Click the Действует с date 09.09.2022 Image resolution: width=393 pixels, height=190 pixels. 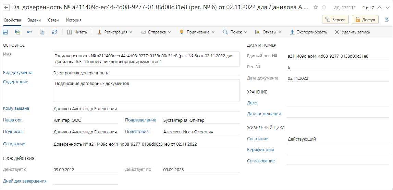85,170
